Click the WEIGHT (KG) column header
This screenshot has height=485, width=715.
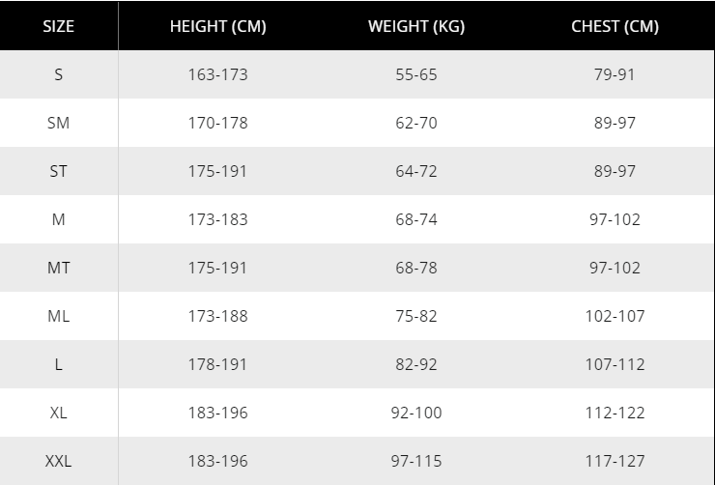click(416, 26)
